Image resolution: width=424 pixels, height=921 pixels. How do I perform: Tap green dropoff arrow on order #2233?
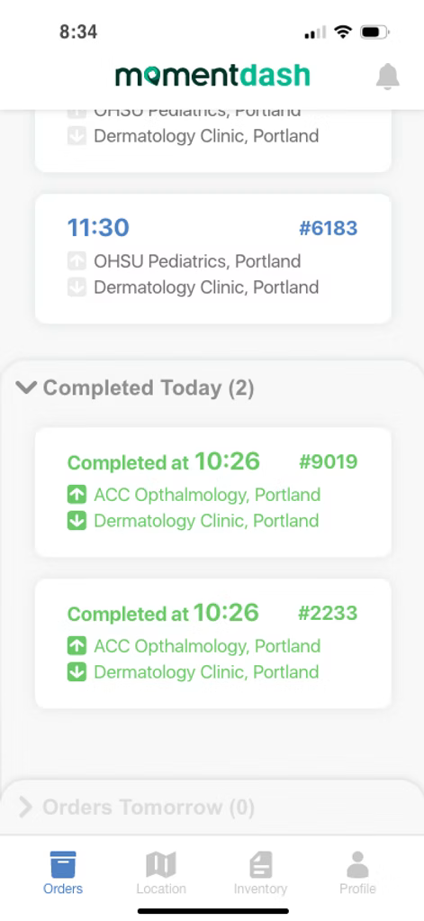(x=77, y=672)
